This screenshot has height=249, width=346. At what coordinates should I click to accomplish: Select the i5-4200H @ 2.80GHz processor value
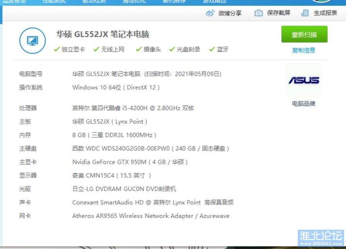(133, 108)
